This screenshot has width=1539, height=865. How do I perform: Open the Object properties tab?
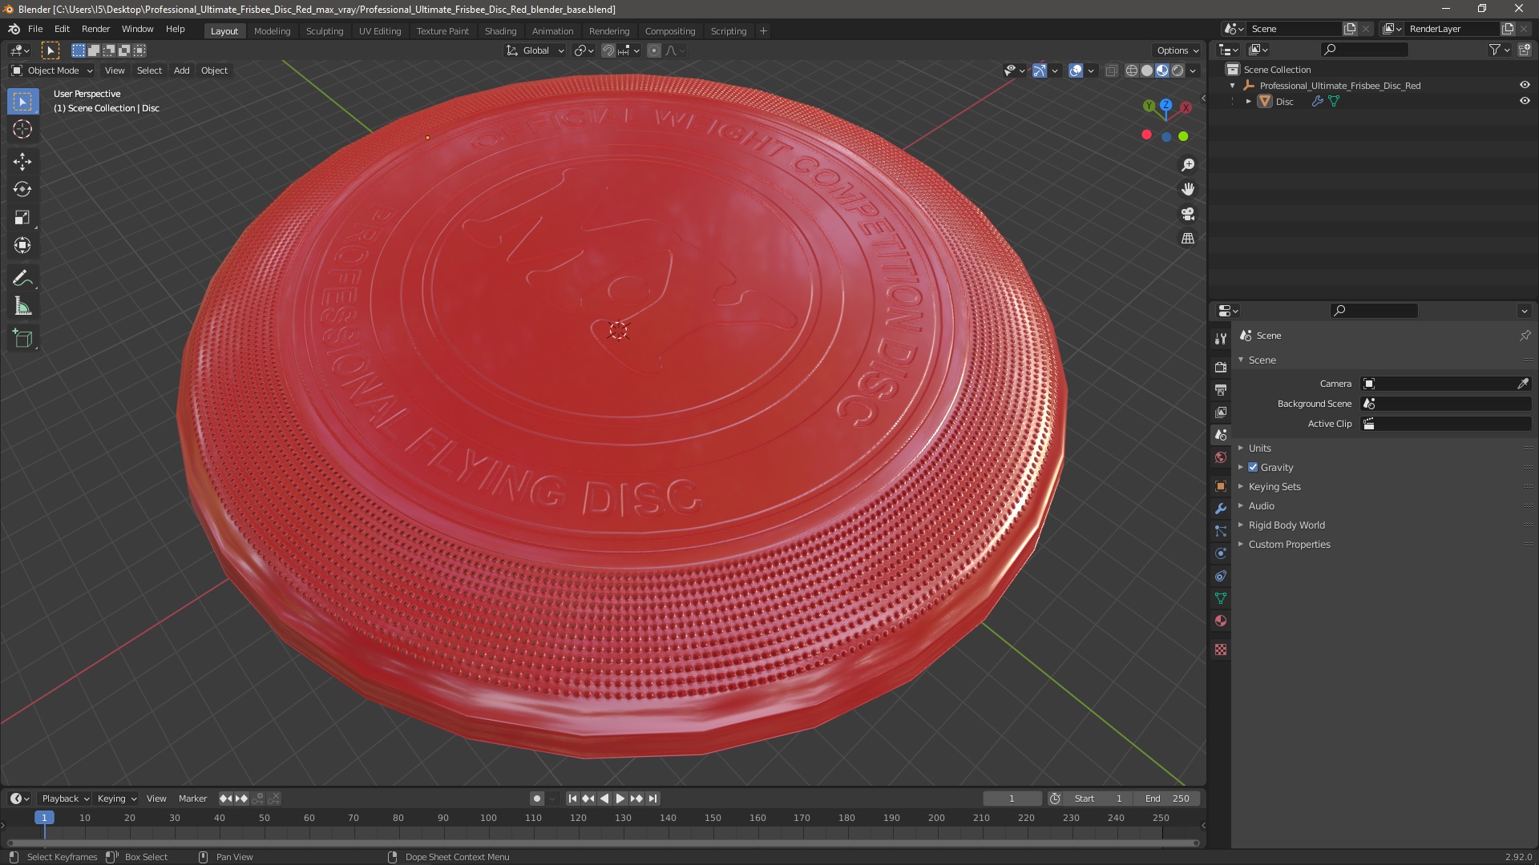[1221, 486]
